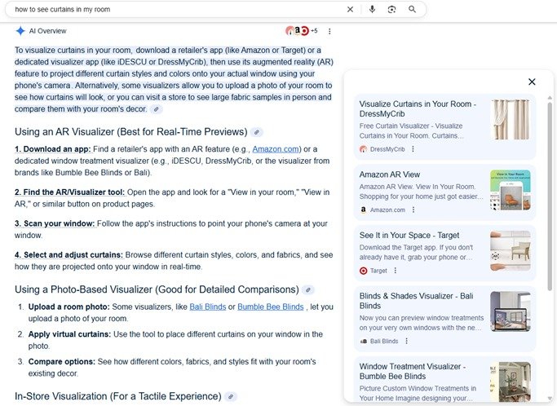The height and width of the screenshot is (406, 557).
Task: Follow the Bali Blinds link
Action: (x=207, y=307)
